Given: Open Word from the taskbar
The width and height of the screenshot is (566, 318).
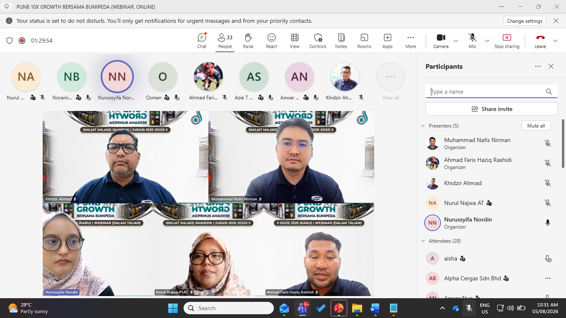Looking at the screenshot, I should click(x=375, y=308).
